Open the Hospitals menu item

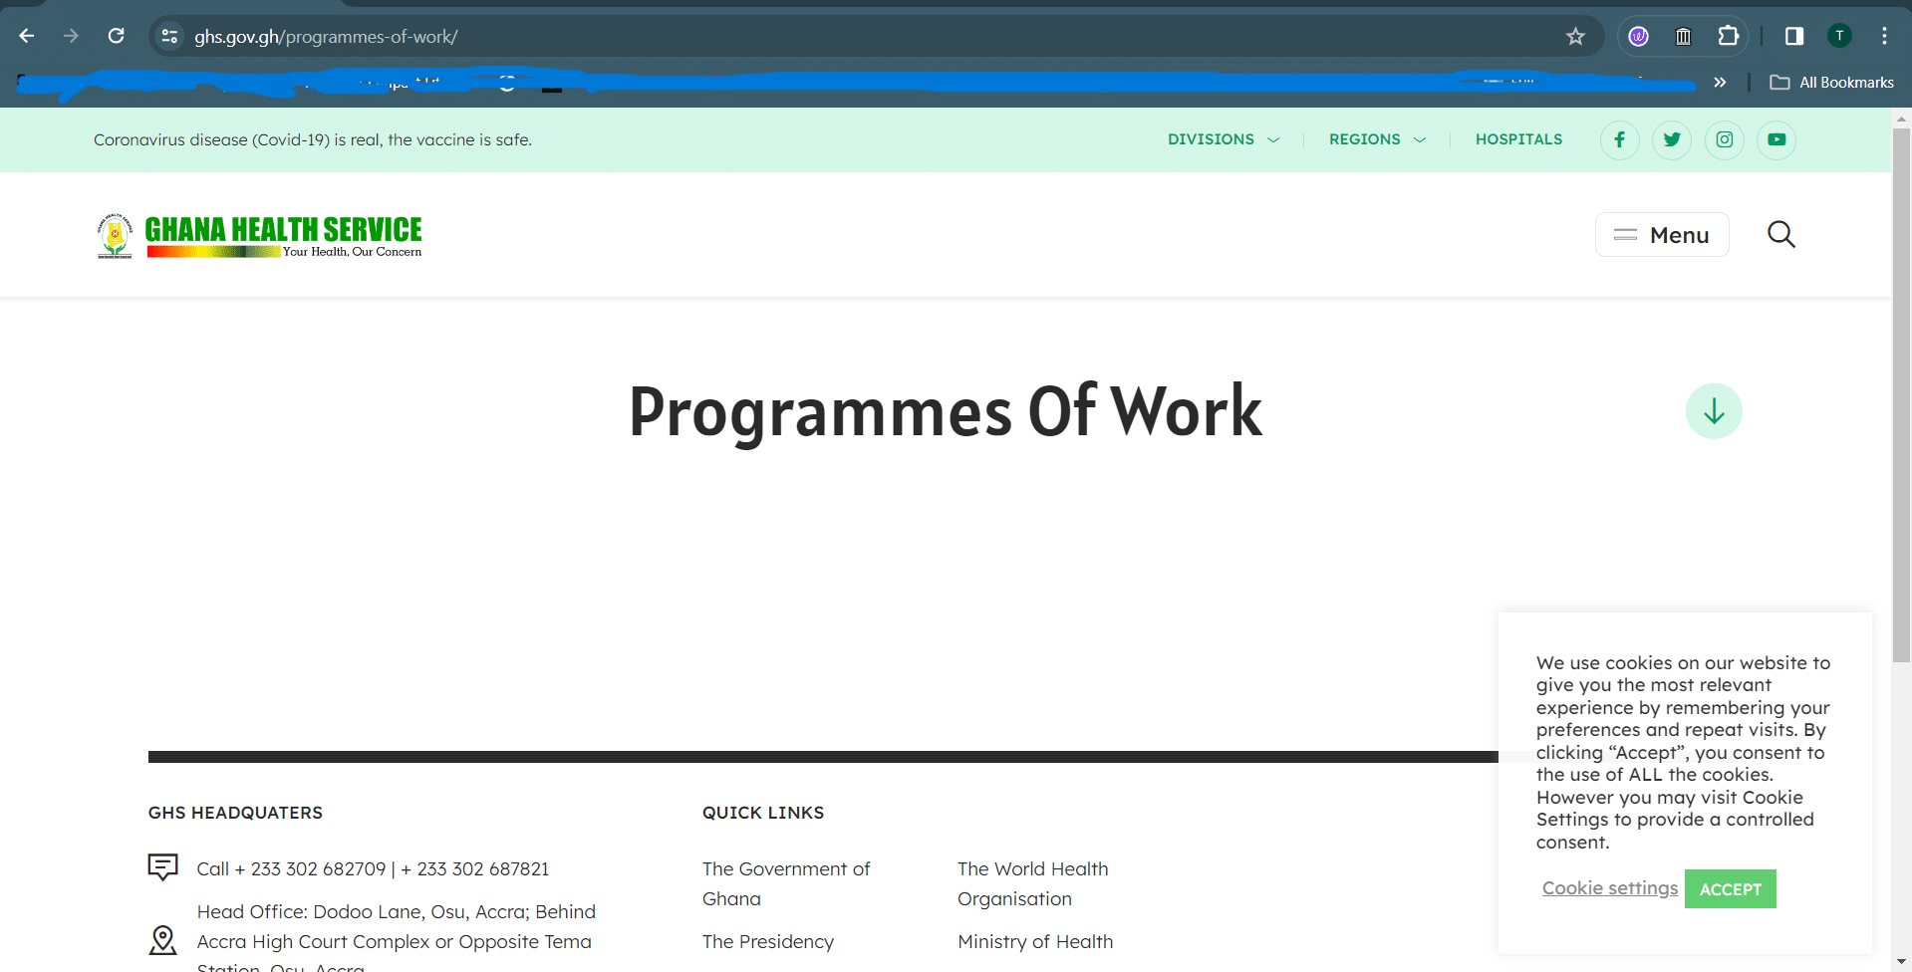tap(1518, 139)
